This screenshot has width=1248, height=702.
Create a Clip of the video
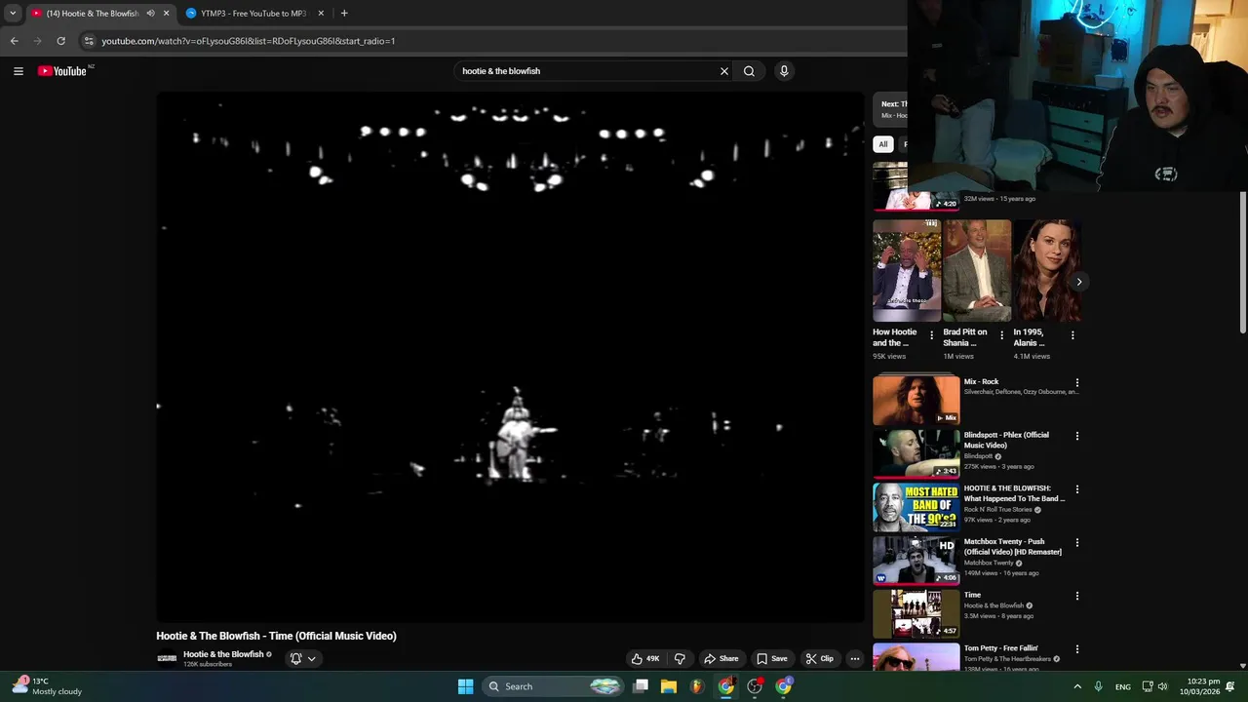click(820, 659)
